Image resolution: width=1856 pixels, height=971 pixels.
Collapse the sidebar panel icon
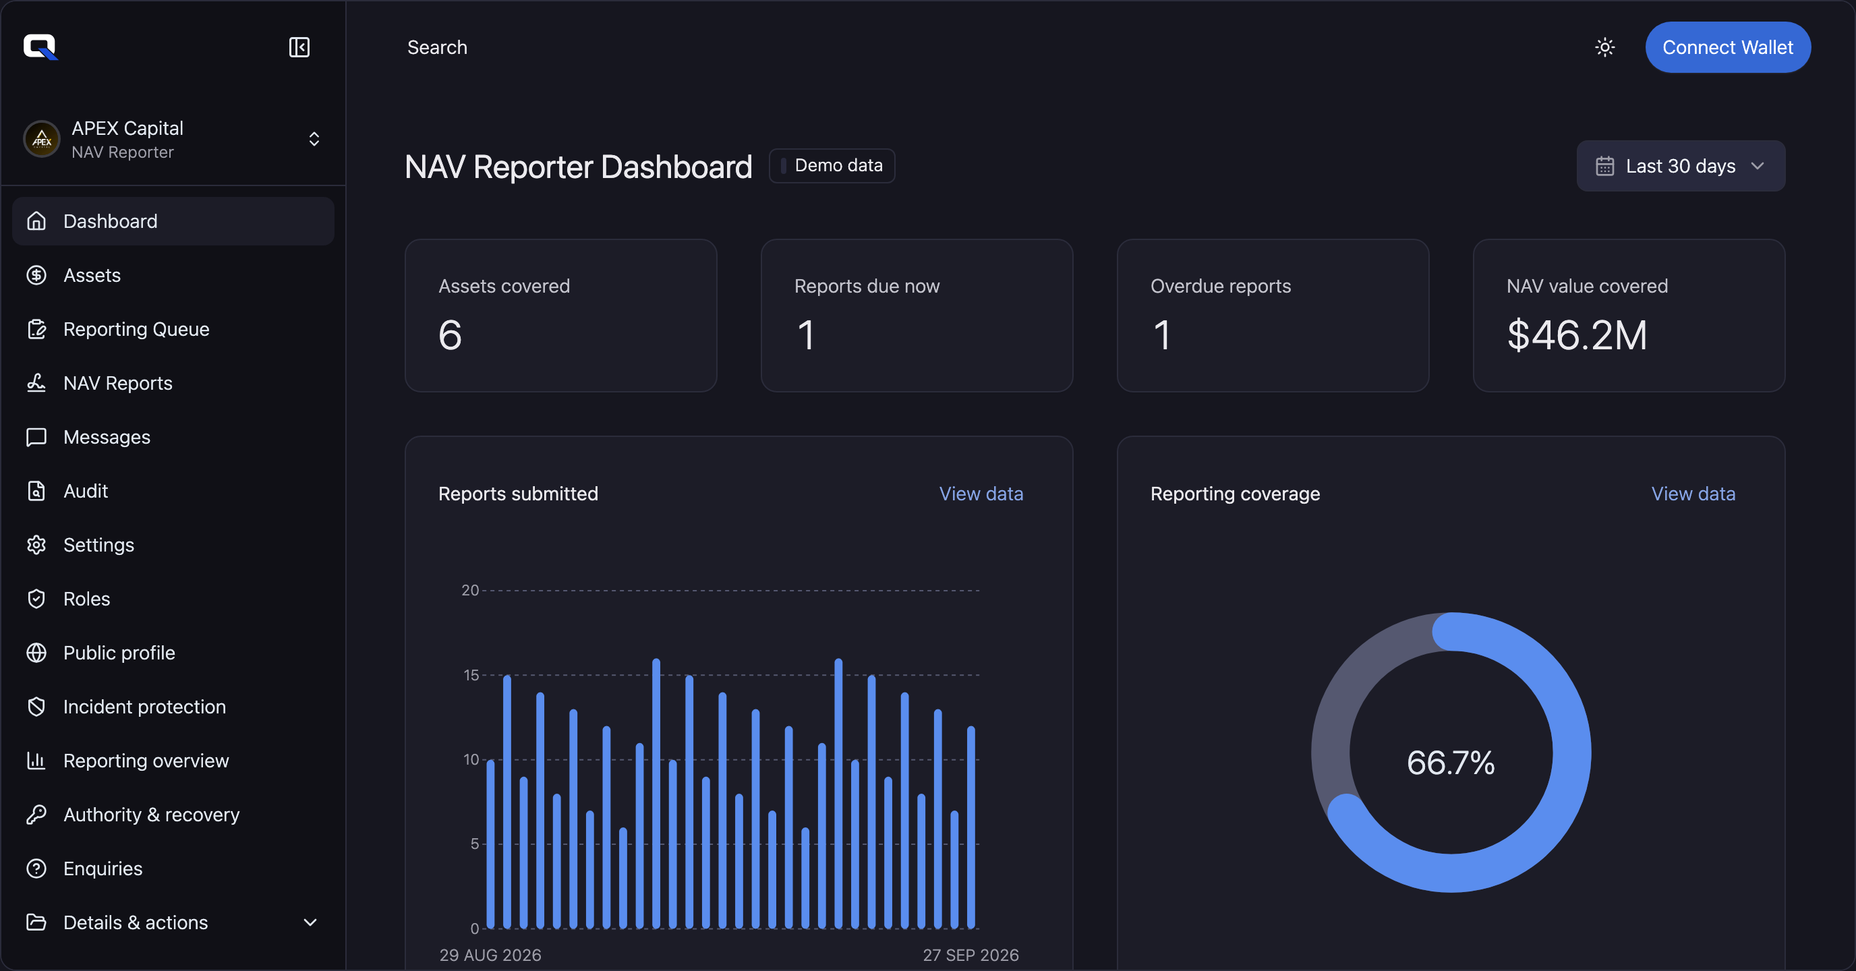point(299,48)
